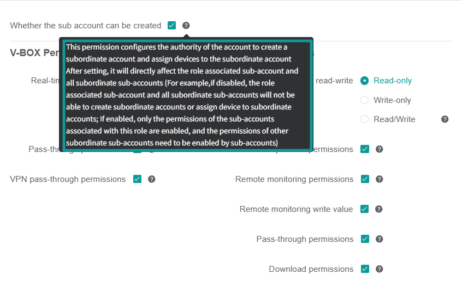Show help for Pass-through permissions below write value
This screenshot has height=286, width=462.
pyautogui.click(x=379, y=239)
